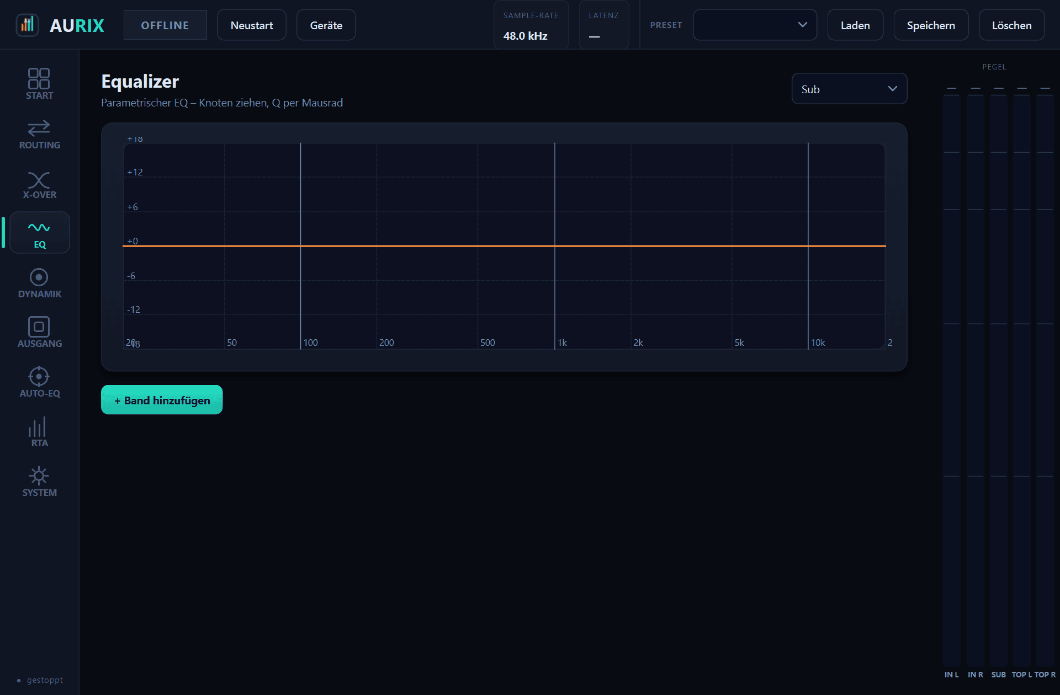This screenshot has width=1060, height=695.
Task: Click the OFFLINE status button
Action: click(x=165, y=25)
